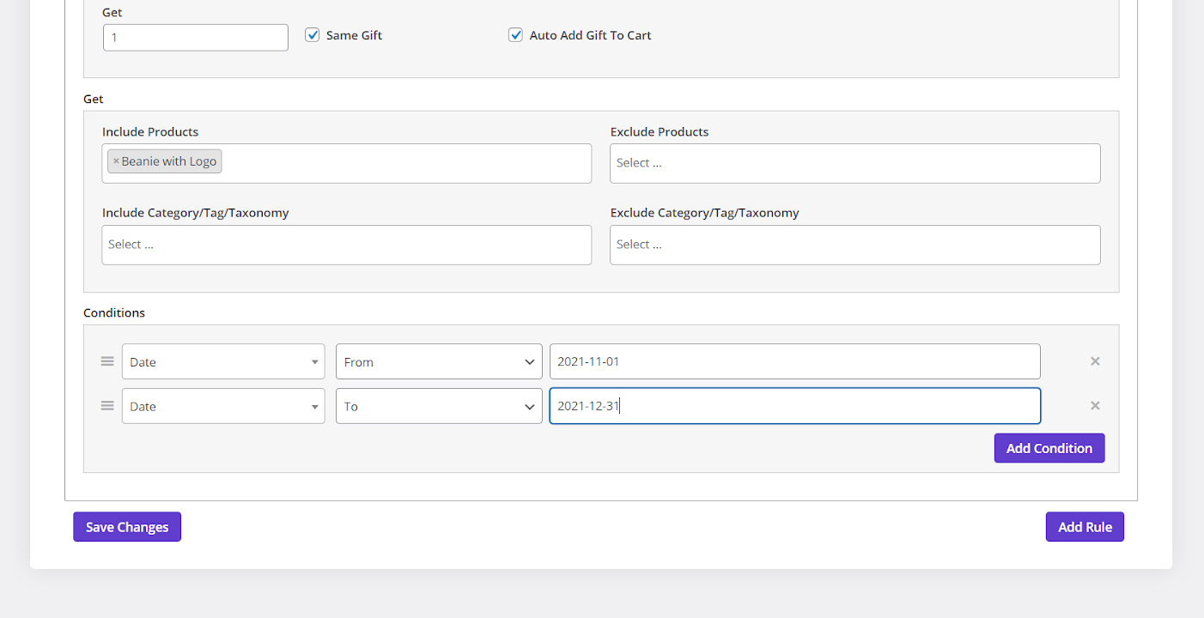Remove Beanie with Logo from Include Products
Viewport: 1204px width, 618px height.
pos(116,161)
